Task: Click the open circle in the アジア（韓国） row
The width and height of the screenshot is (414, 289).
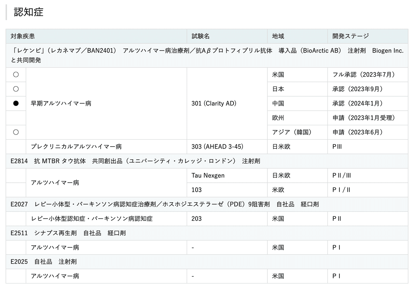Action: (x=16, y=132)
